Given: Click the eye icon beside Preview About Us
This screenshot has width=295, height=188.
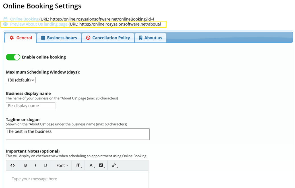Looking at the screenshot, I should 5,24.
